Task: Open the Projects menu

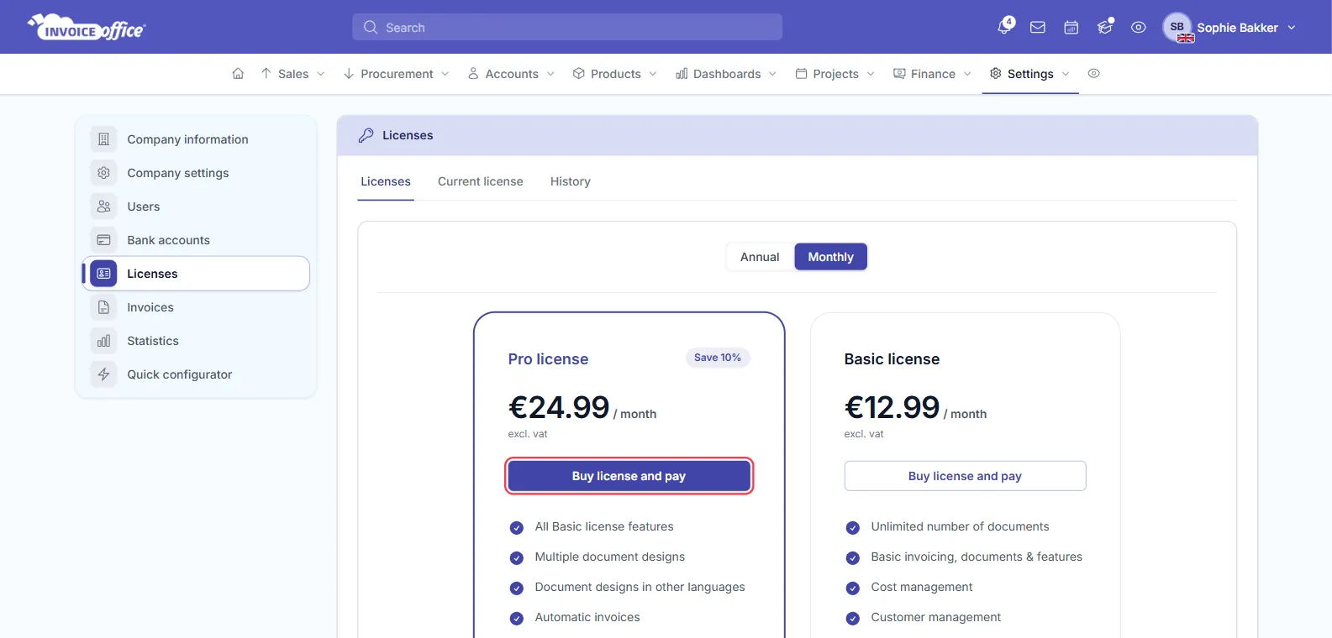Action: pyautogui.click(x=835, y=74)
